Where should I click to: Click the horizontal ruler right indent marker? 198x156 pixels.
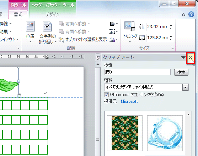click(47, 58)
